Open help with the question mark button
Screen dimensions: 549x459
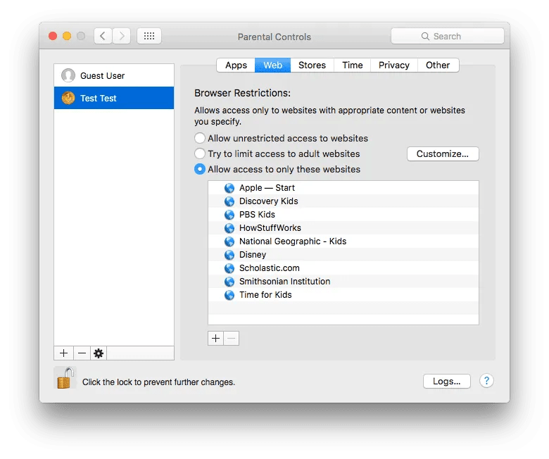click(486, 381)
